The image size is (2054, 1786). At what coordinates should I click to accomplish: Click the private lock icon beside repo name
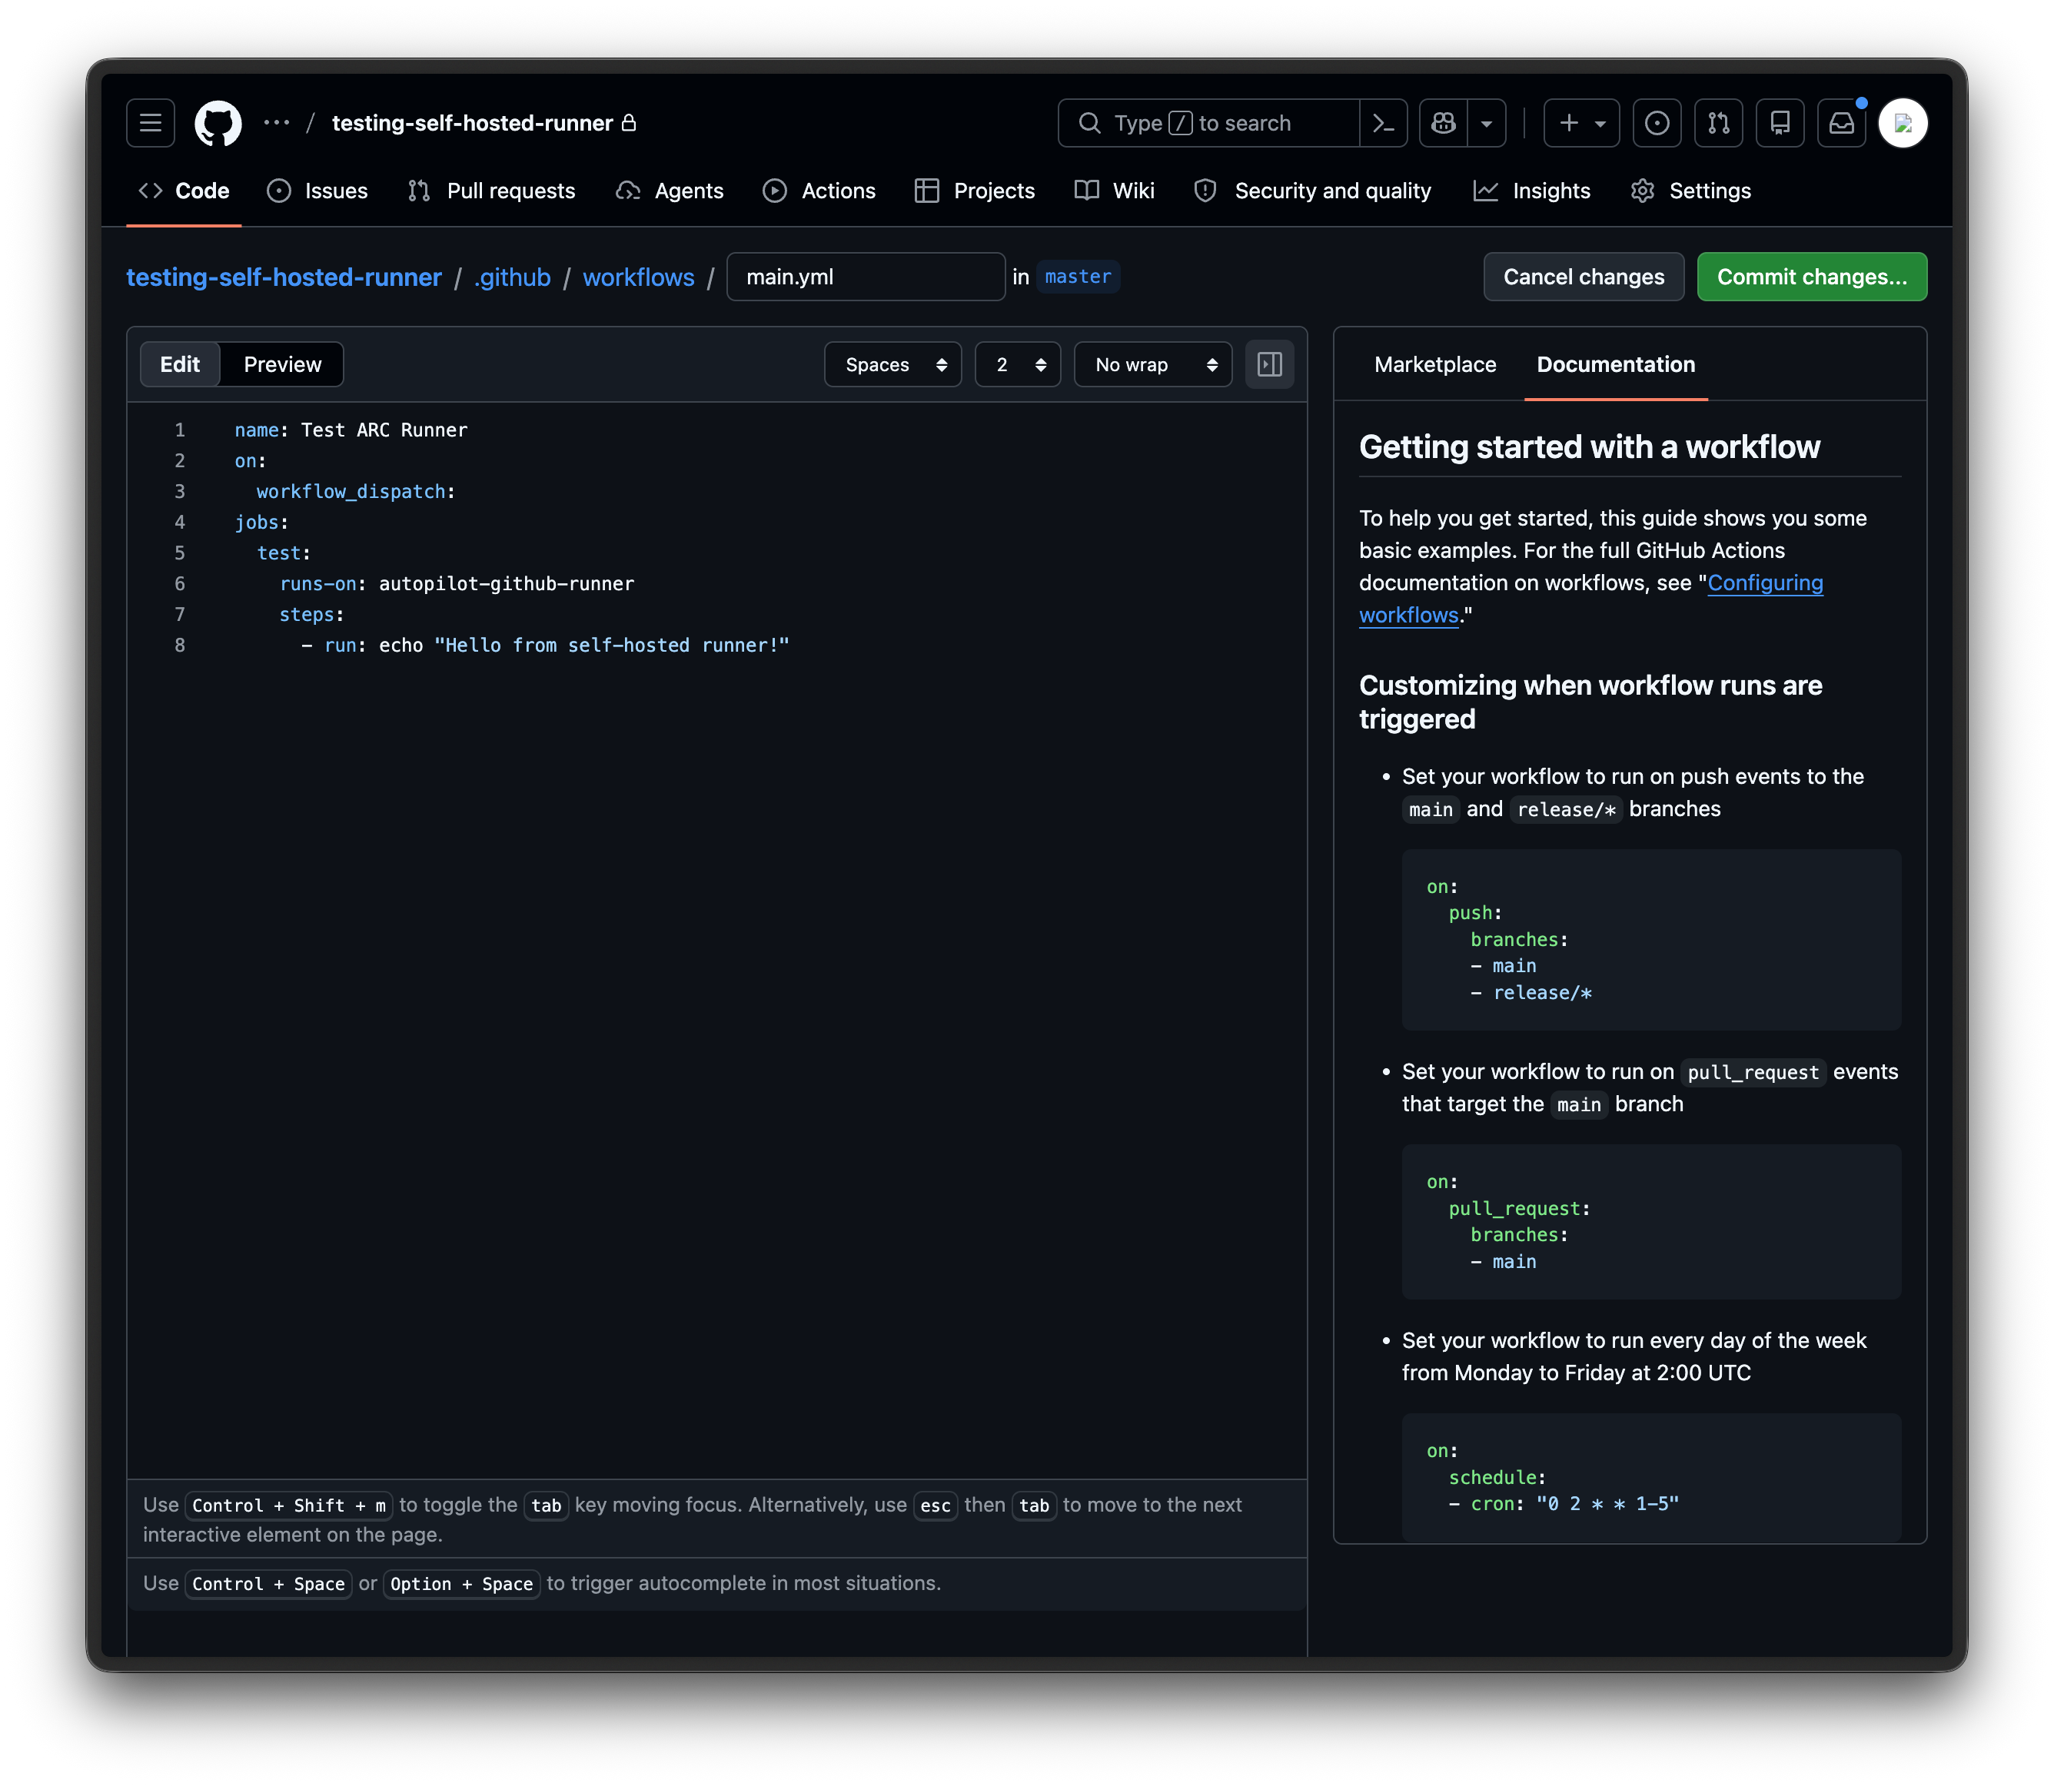628,123
